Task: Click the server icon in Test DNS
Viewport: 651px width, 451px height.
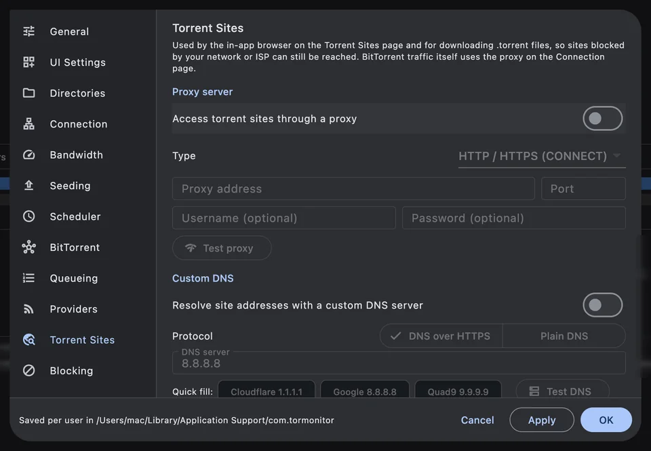Action: pos(534,391)
